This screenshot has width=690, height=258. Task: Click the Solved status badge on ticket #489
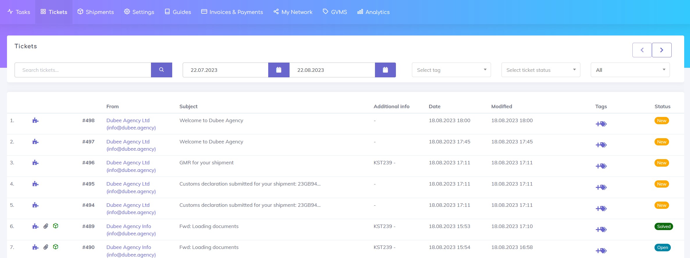coord(664,226)
